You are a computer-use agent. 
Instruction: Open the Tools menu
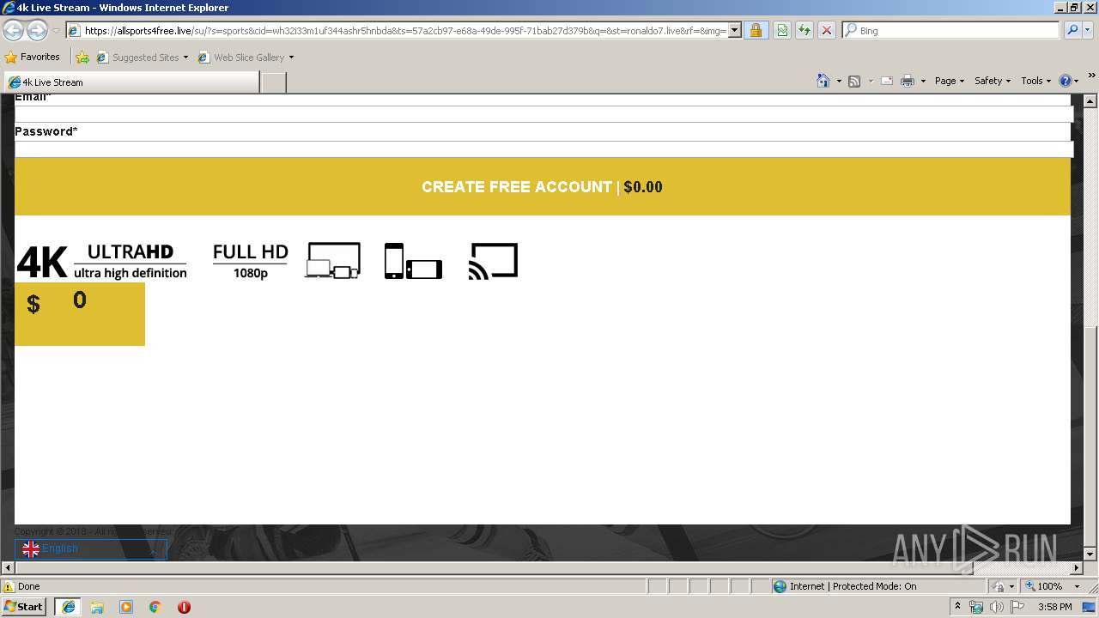tap(1035, 81)
